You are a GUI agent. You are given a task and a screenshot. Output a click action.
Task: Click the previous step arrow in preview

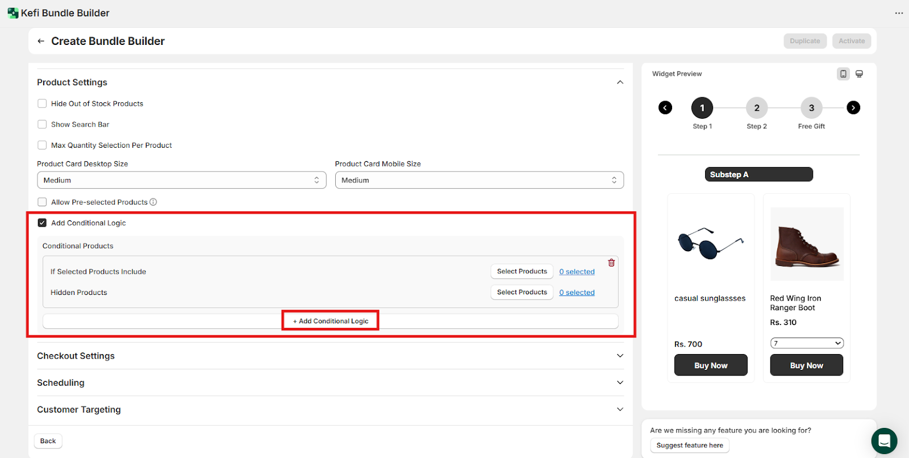click(x=665, y=108)
